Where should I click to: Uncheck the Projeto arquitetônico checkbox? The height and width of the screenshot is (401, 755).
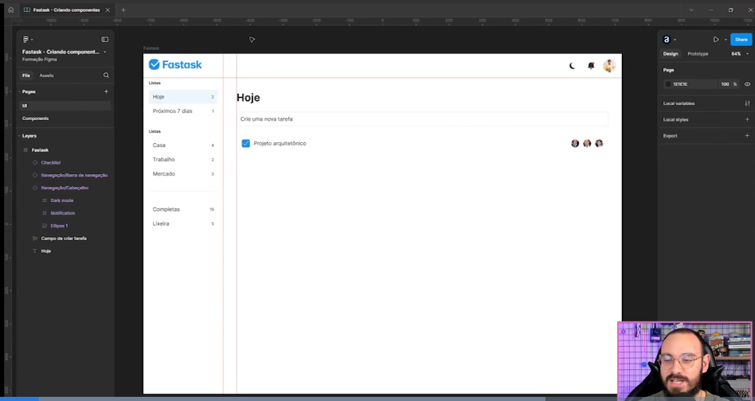[246, 144]
